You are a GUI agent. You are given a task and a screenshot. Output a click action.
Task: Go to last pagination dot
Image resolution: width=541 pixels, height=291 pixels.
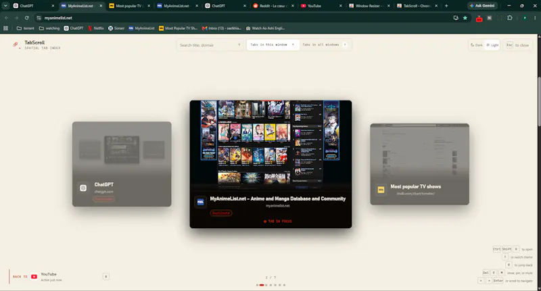point(284,285)
